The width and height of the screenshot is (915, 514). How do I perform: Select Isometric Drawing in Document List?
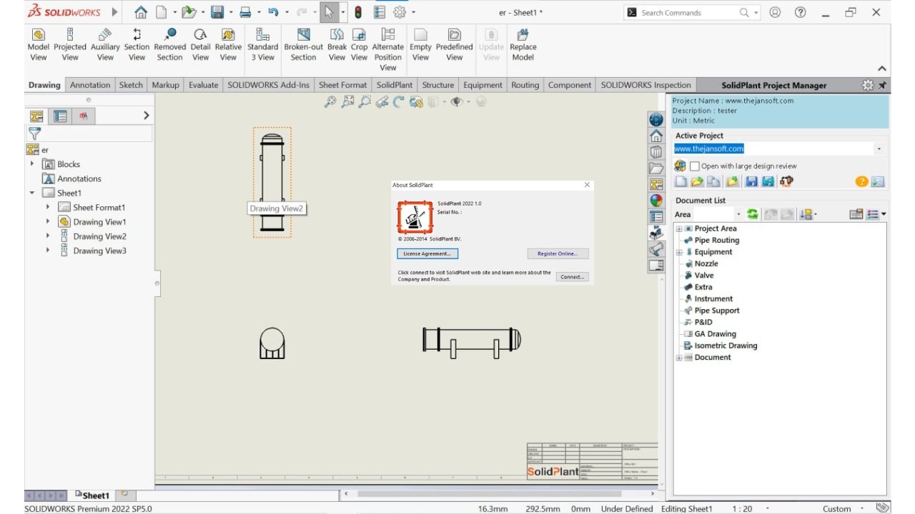[726, 346]
